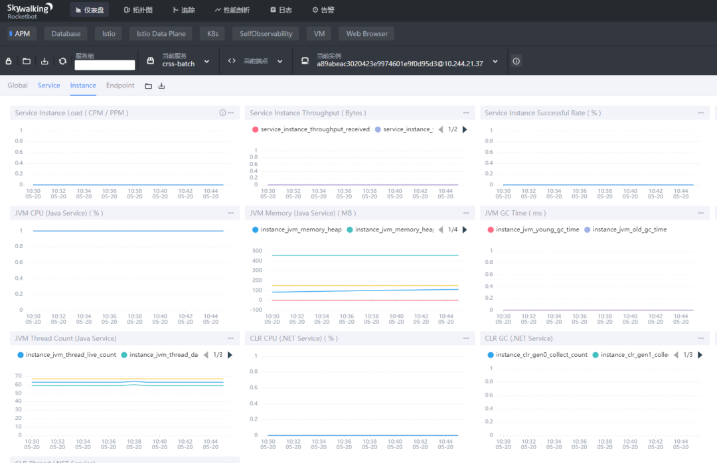717x463 pixels.
Task: Toggle instance_jvm_young_gc_time legend series
Action: tap(533, 230)
